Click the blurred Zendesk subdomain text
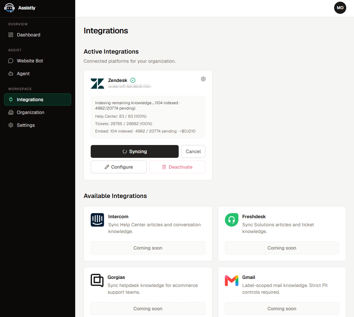The image size is (354, 317). (129, 86)
